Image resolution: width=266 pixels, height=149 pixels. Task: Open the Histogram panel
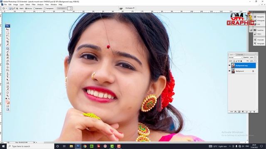coord(259,21)
